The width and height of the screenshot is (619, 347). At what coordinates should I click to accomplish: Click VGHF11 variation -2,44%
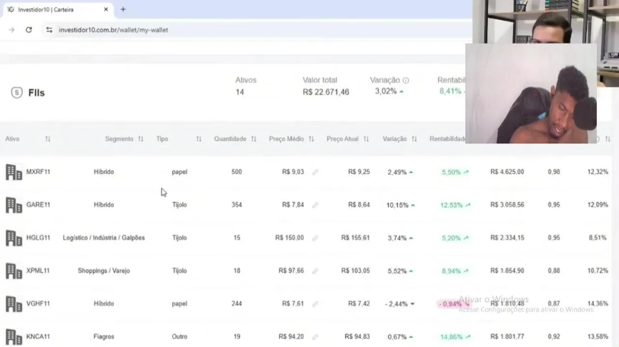pyautogui.click(x=400, y=304)
